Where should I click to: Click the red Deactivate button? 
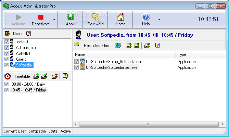tap(41, 20)
